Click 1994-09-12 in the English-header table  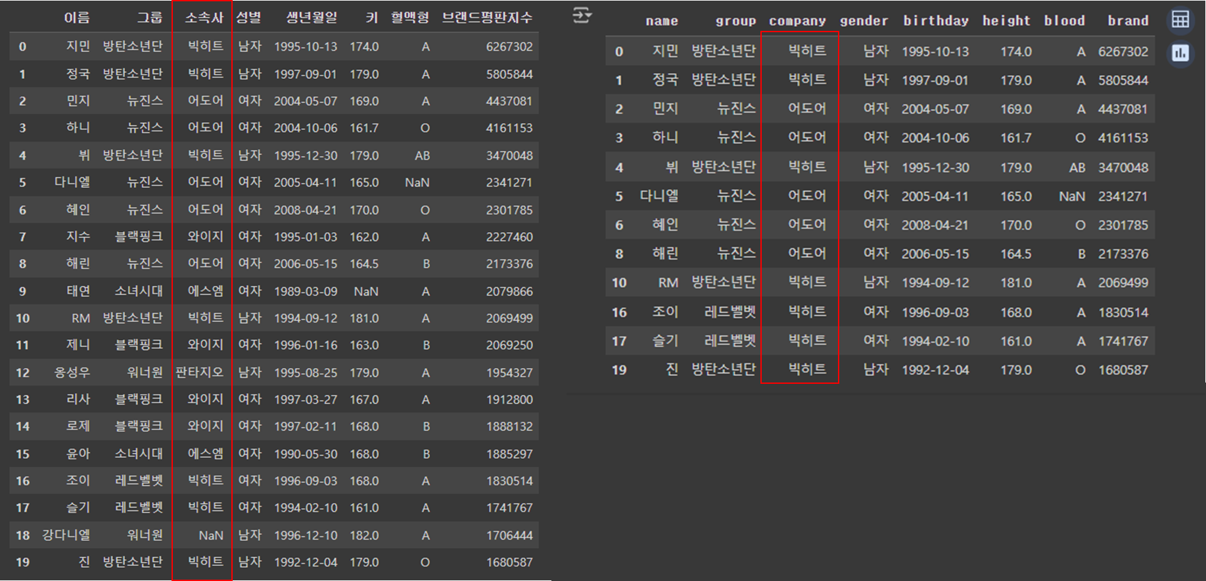tap(935, 283)
